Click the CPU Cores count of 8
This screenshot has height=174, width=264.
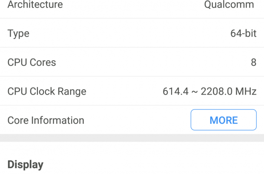253,62
